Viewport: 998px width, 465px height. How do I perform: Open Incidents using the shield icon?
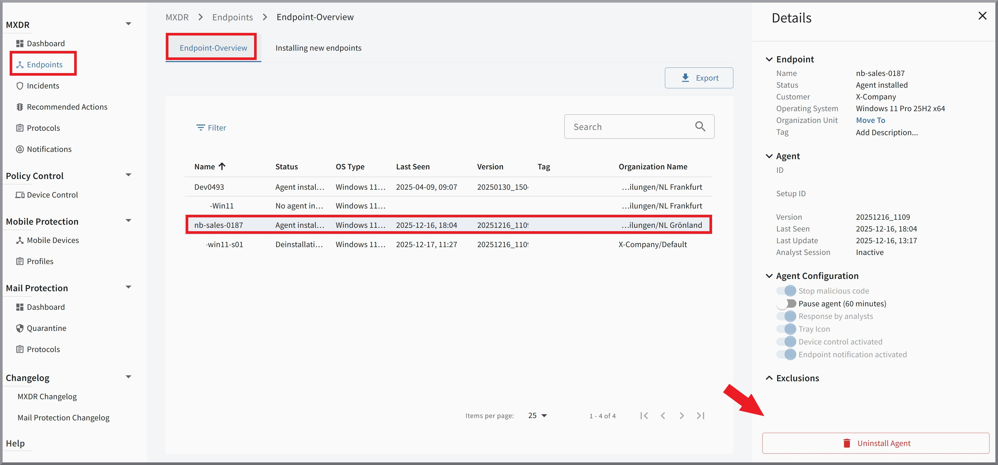20,86
